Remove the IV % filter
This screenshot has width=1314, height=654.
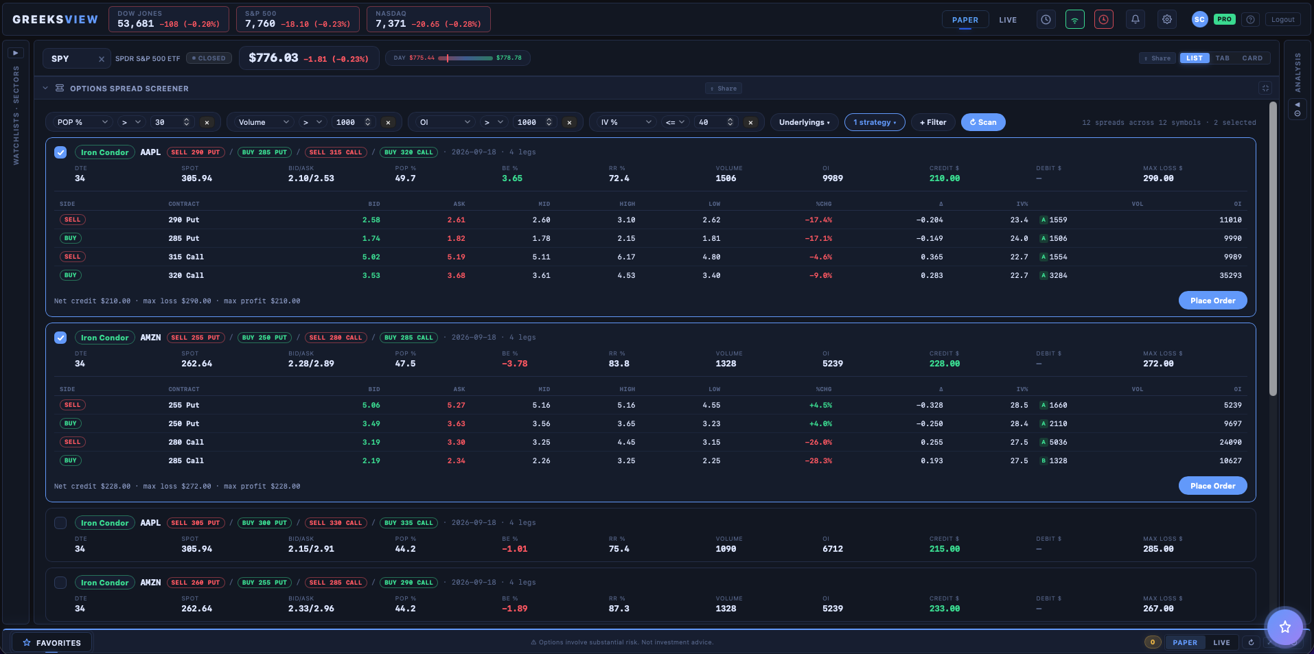[x=750, y=123]
